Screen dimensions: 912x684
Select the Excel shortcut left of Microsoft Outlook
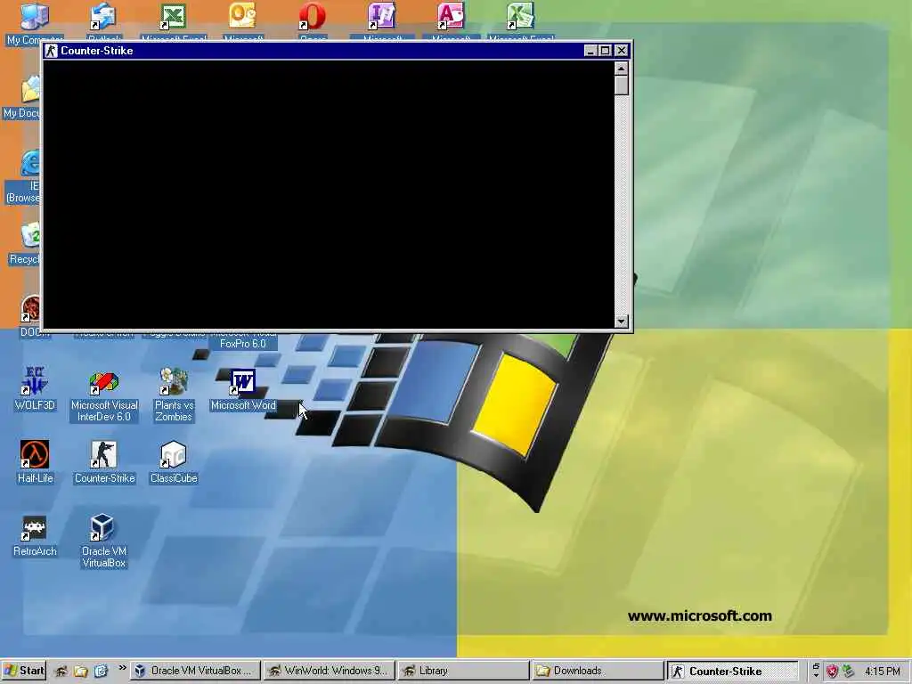pyautogui.click(x=173, y=16)
